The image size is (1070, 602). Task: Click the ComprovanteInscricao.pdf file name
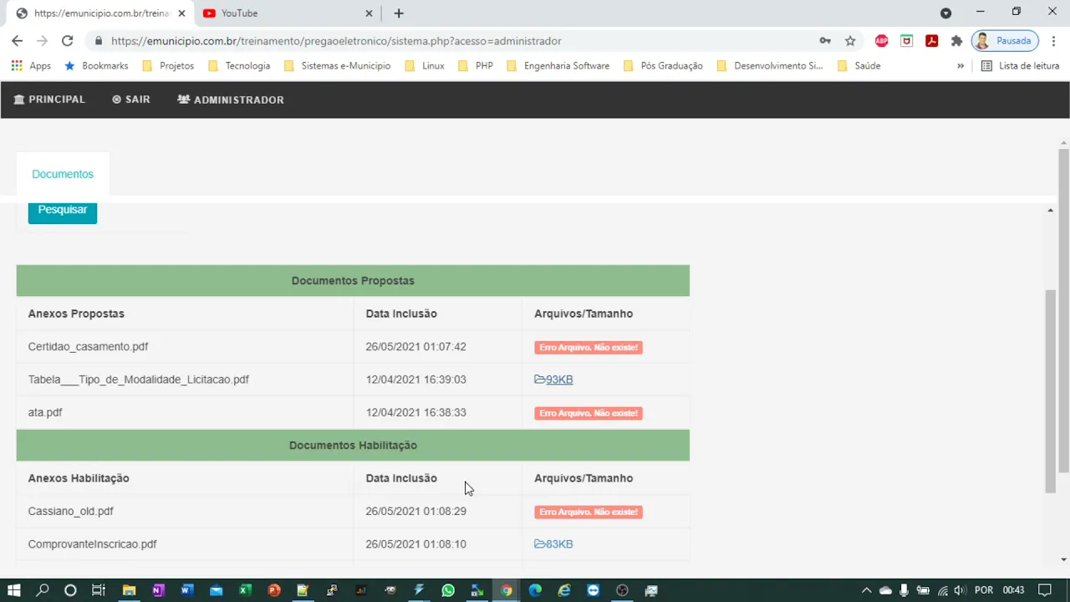[92, 544]
